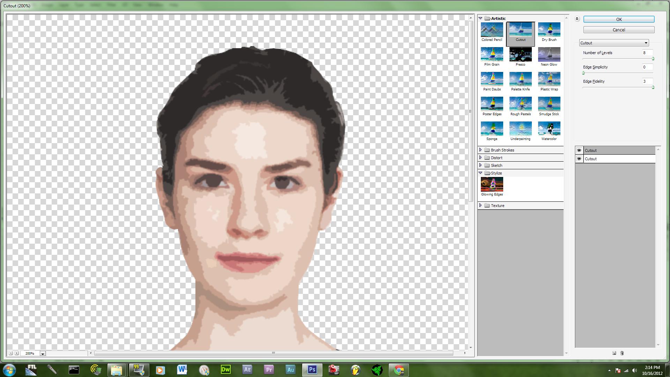Expand the Distort filter folder
This screenshot has width=670, height=377.
(481, 157)
